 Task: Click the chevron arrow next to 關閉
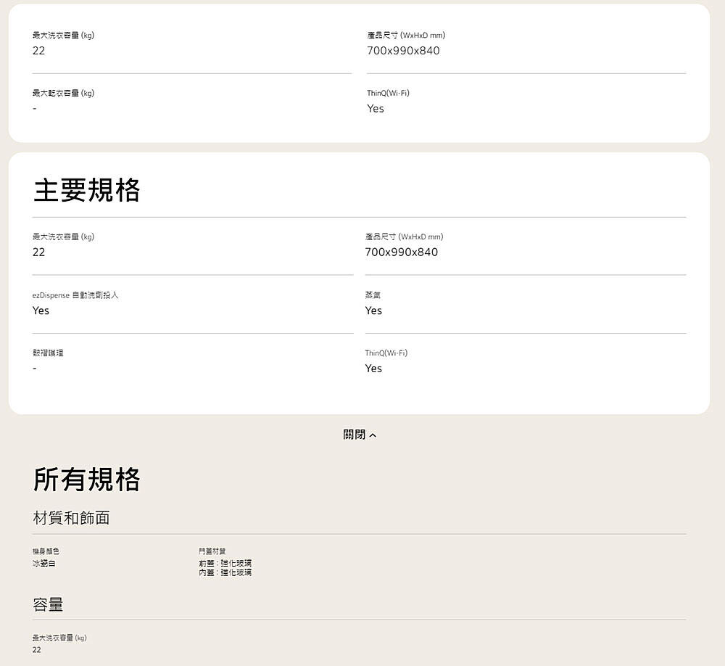click(373, 435)
